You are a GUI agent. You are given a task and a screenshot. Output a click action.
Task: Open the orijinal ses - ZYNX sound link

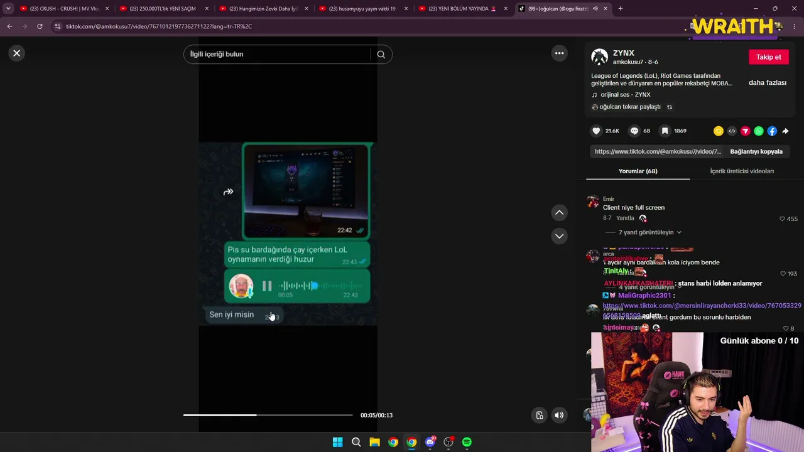625,95
